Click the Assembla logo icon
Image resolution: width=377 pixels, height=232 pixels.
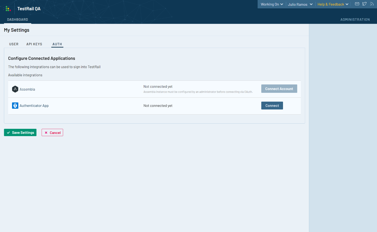(x=15, y=89)
